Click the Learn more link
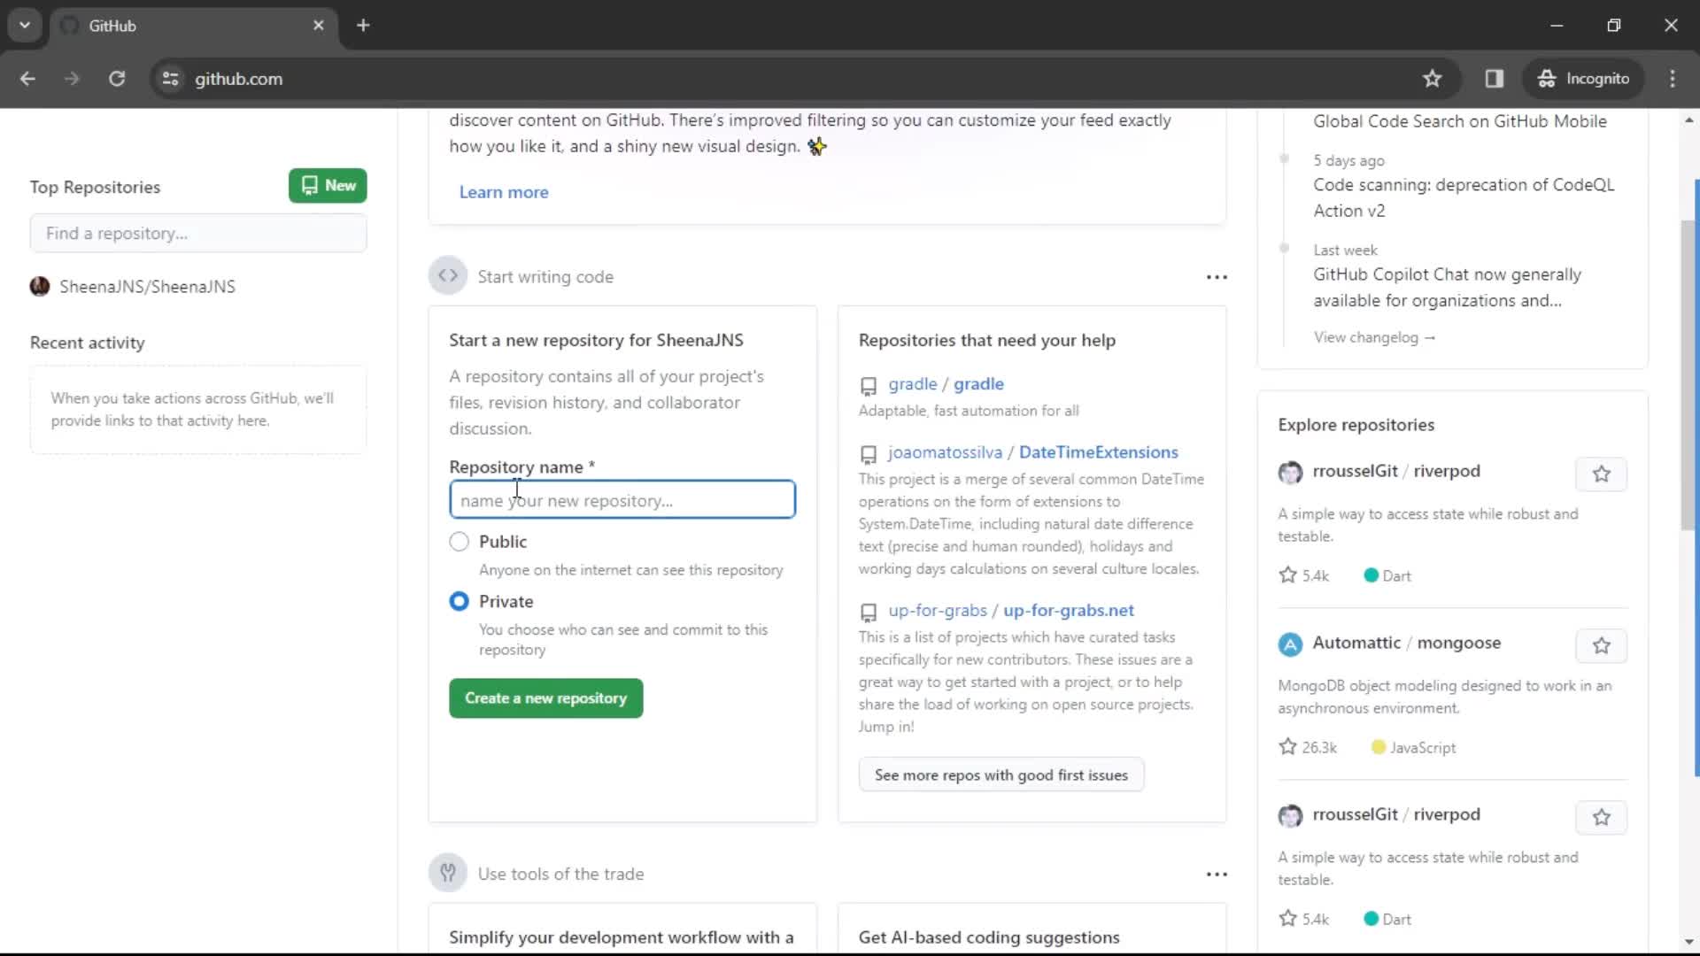Viewport: 1700px width, 956px height. tap(502, 191)
